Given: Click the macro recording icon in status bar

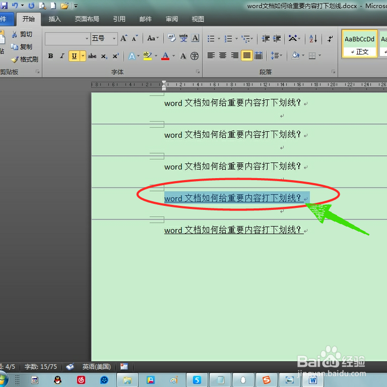Looking at the screenshot, I should pyautogui.click(x=124, y=366).
